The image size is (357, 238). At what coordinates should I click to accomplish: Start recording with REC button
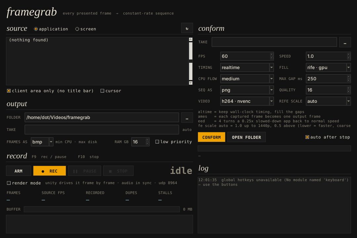49,171
